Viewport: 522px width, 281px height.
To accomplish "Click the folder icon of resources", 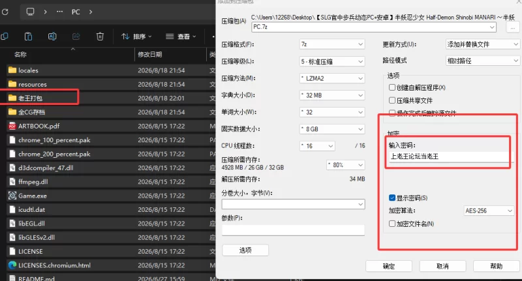I will pyautogui.click(x=12, y=84).
